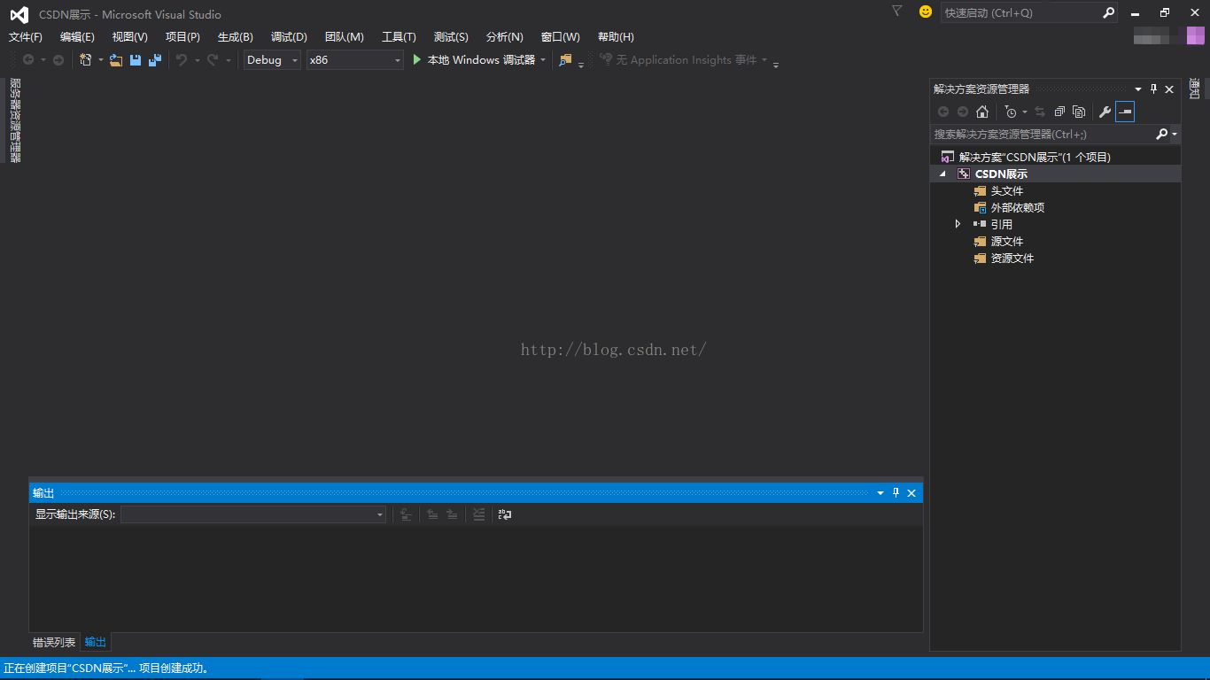
Task: Toggle auto-hide pin on Solution Explorer
Action: 1153,89
